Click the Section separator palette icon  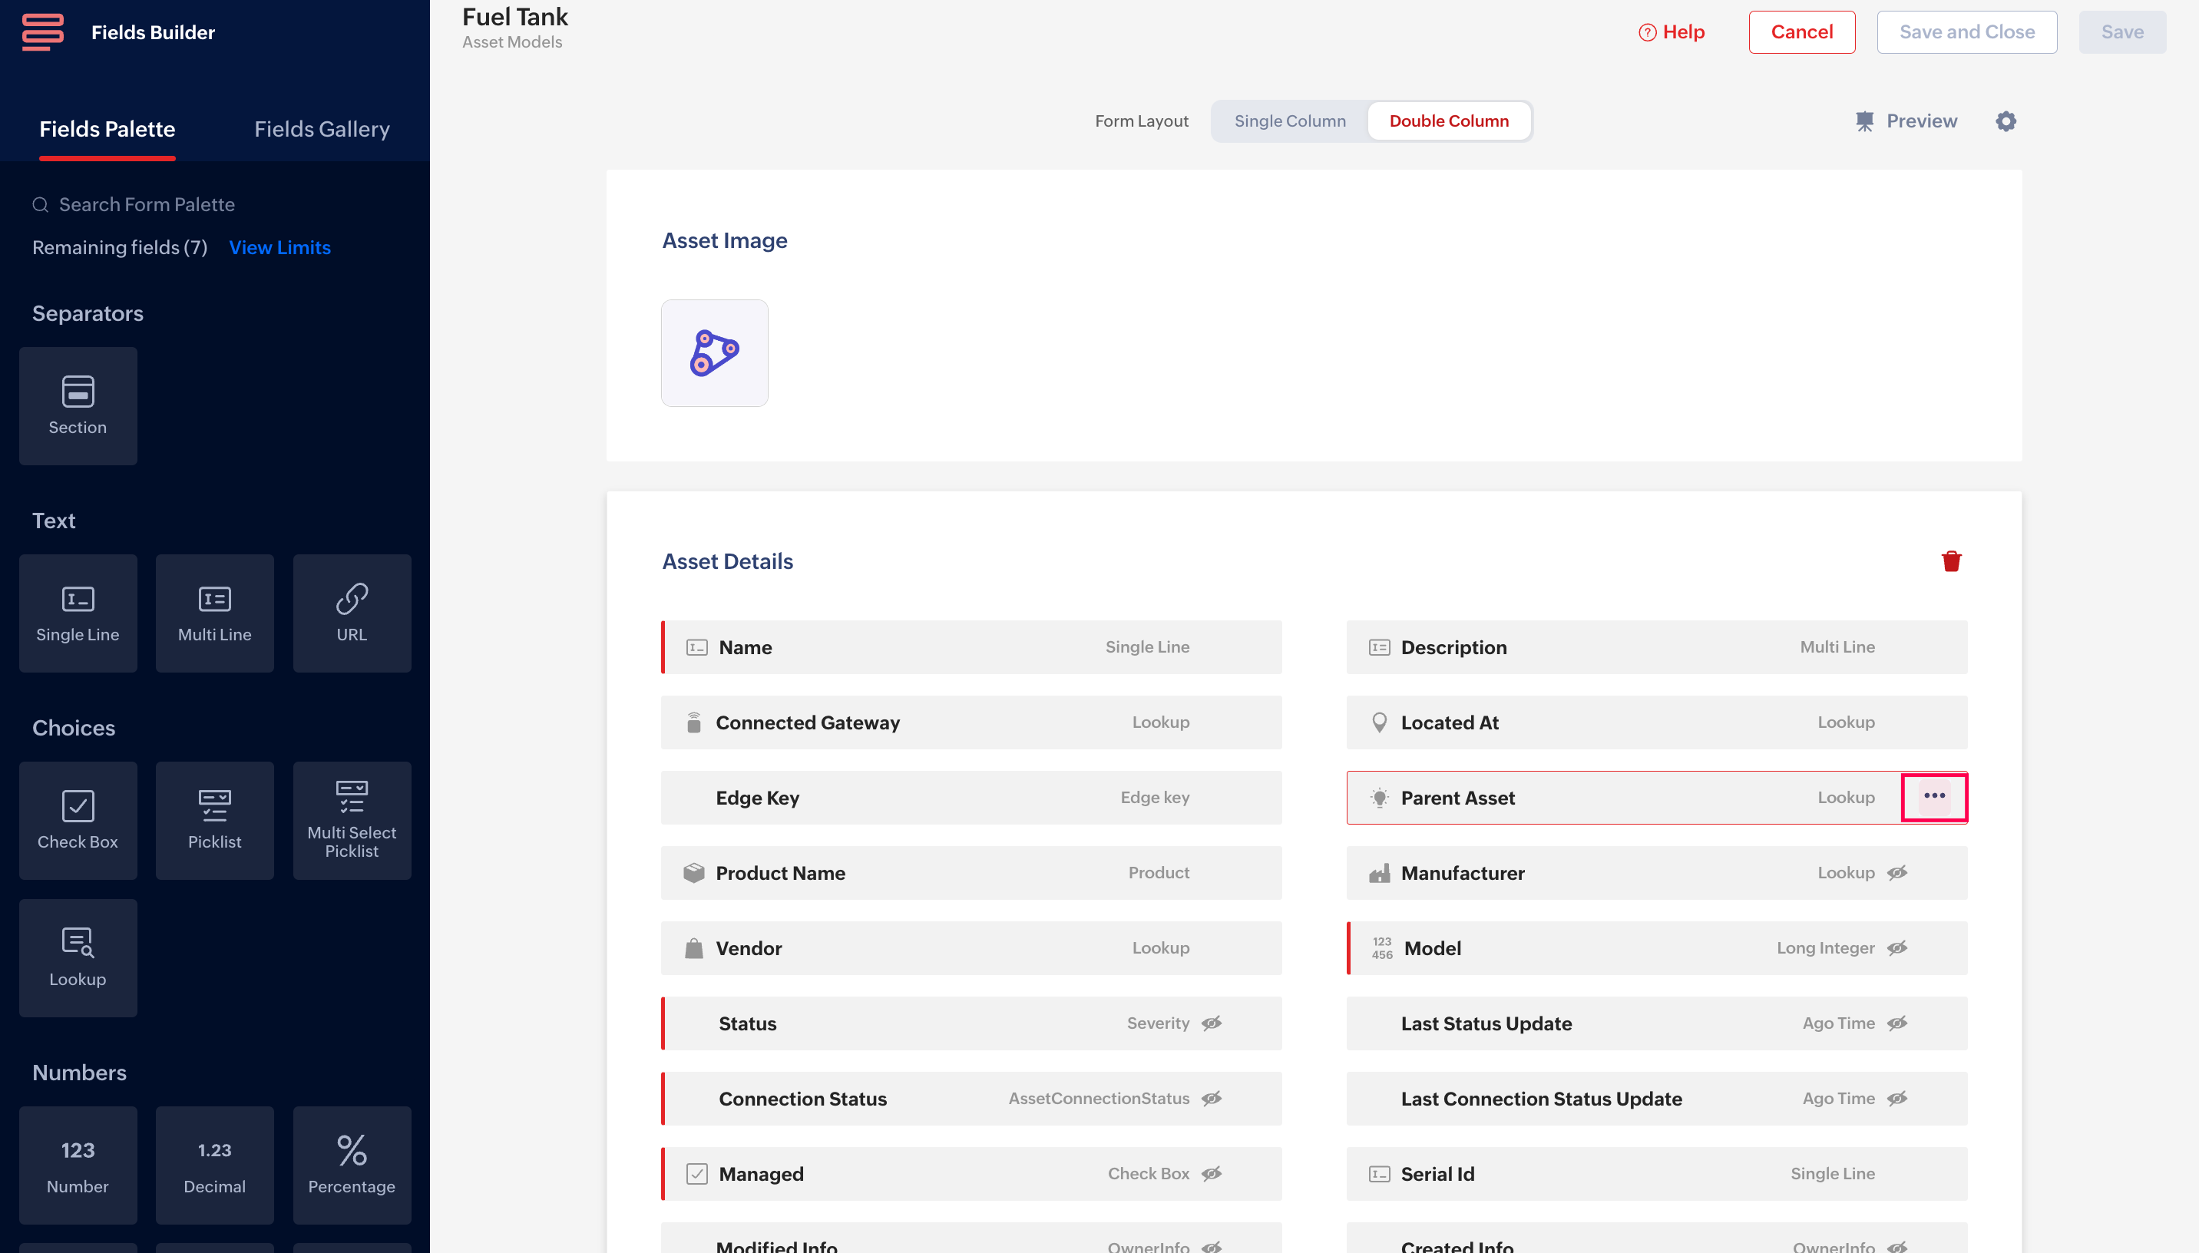(x=78, y=405)
